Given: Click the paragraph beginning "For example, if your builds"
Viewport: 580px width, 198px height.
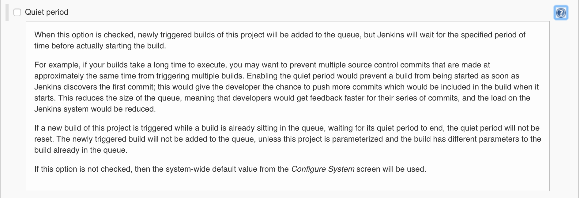Looking at the screenshot, I should coord(286,87).
